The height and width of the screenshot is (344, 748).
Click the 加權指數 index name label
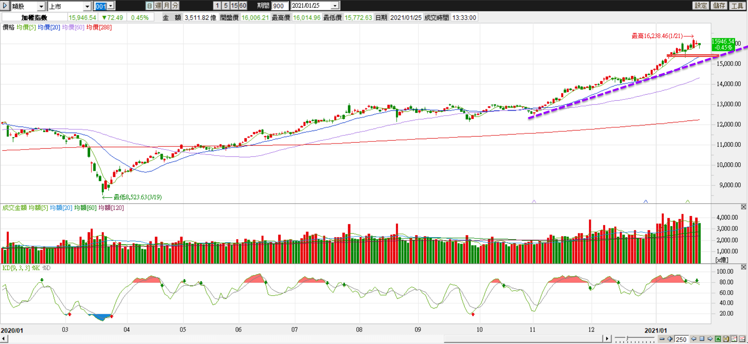pyautogui.click(x=34, y=17)
